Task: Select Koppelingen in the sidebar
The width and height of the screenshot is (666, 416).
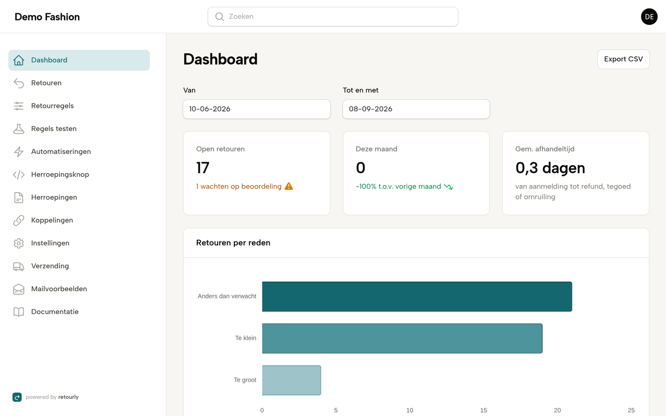Action: pos(79,220)
